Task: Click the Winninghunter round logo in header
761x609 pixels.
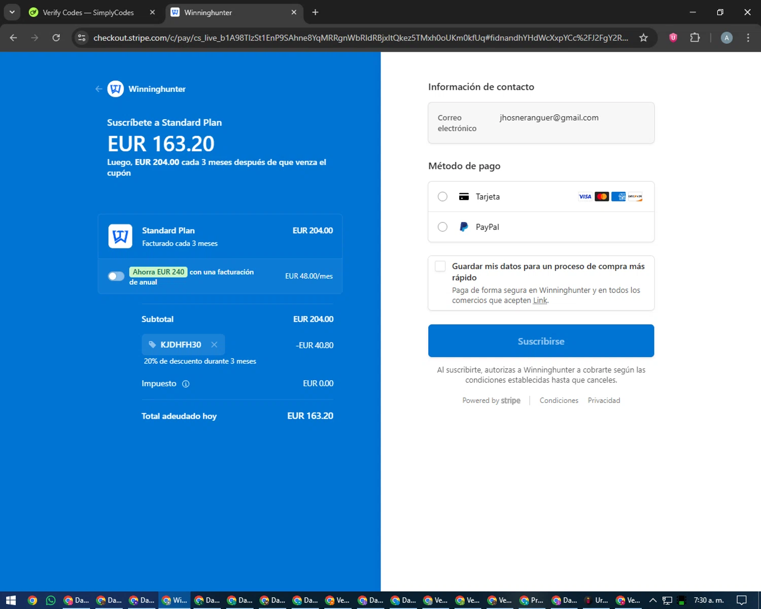Action: (x=116, y=89)
